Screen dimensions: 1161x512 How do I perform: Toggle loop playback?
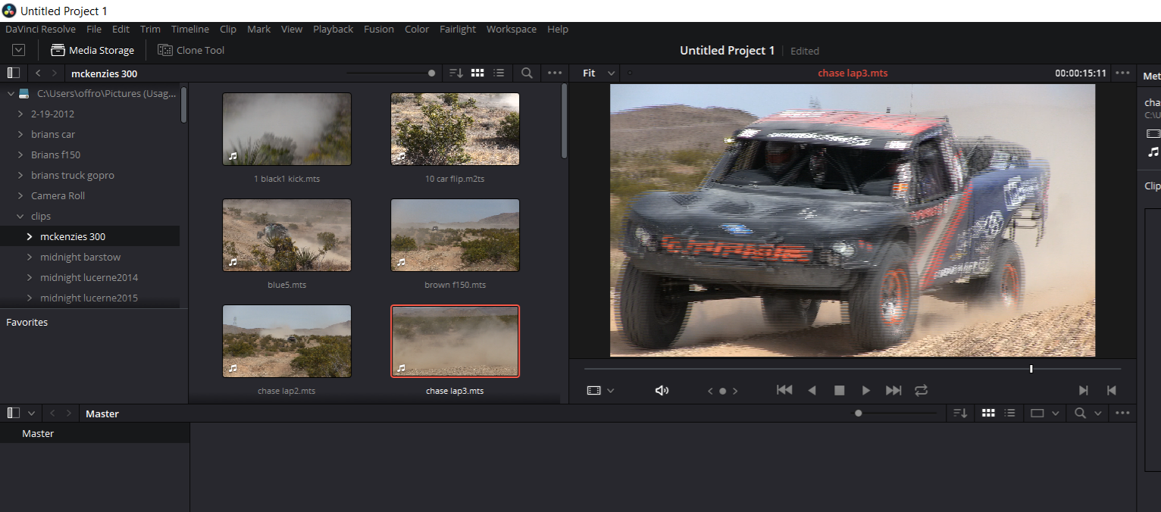(x=921, y=391)
